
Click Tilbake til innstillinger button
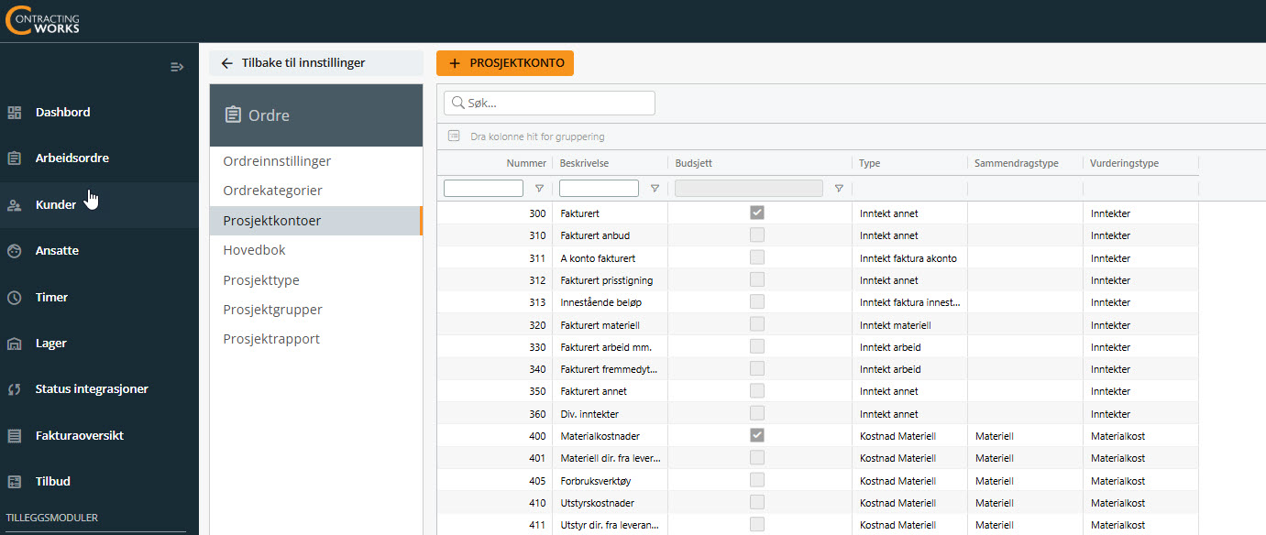coord(316,63)
